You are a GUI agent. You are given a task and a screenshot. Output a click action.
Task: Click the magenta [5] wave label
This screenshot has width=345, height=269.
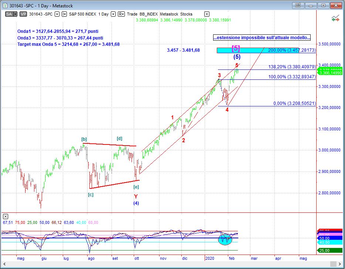pos(236,48)
